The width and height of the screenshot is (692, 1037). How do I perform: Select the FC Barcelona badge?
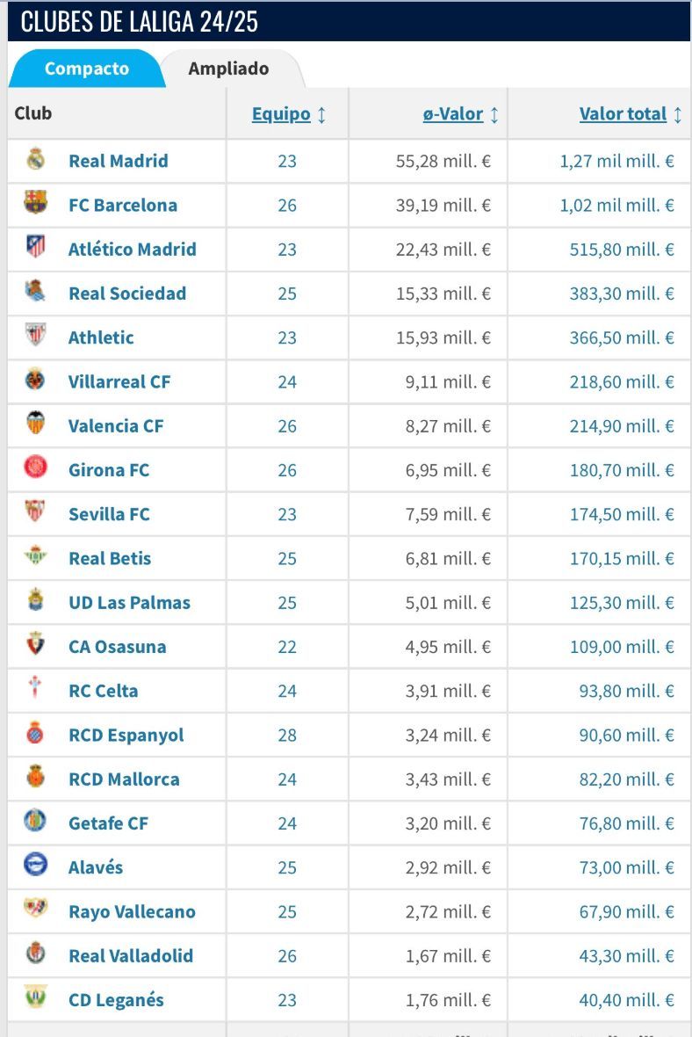point(35,205)
